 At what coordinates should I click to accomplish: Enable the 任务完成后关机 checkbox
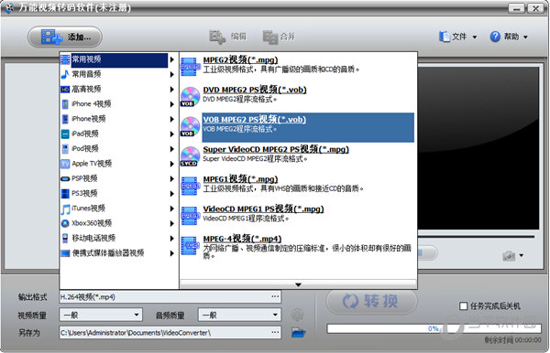[x=463, y=306]
